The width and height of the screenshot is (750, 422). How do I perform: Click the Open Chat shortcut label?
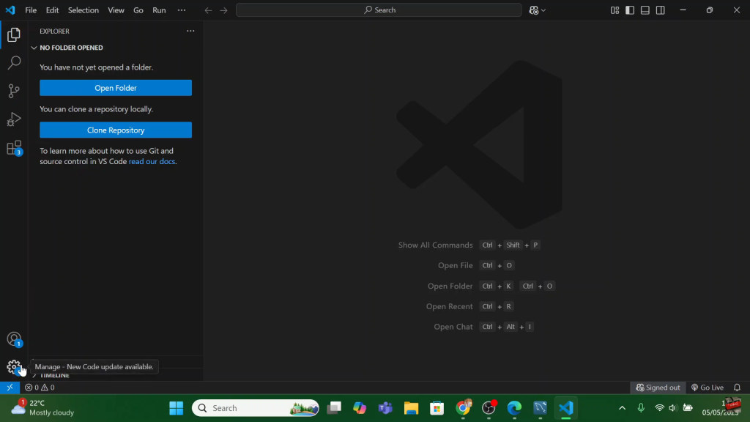[453, 327]
